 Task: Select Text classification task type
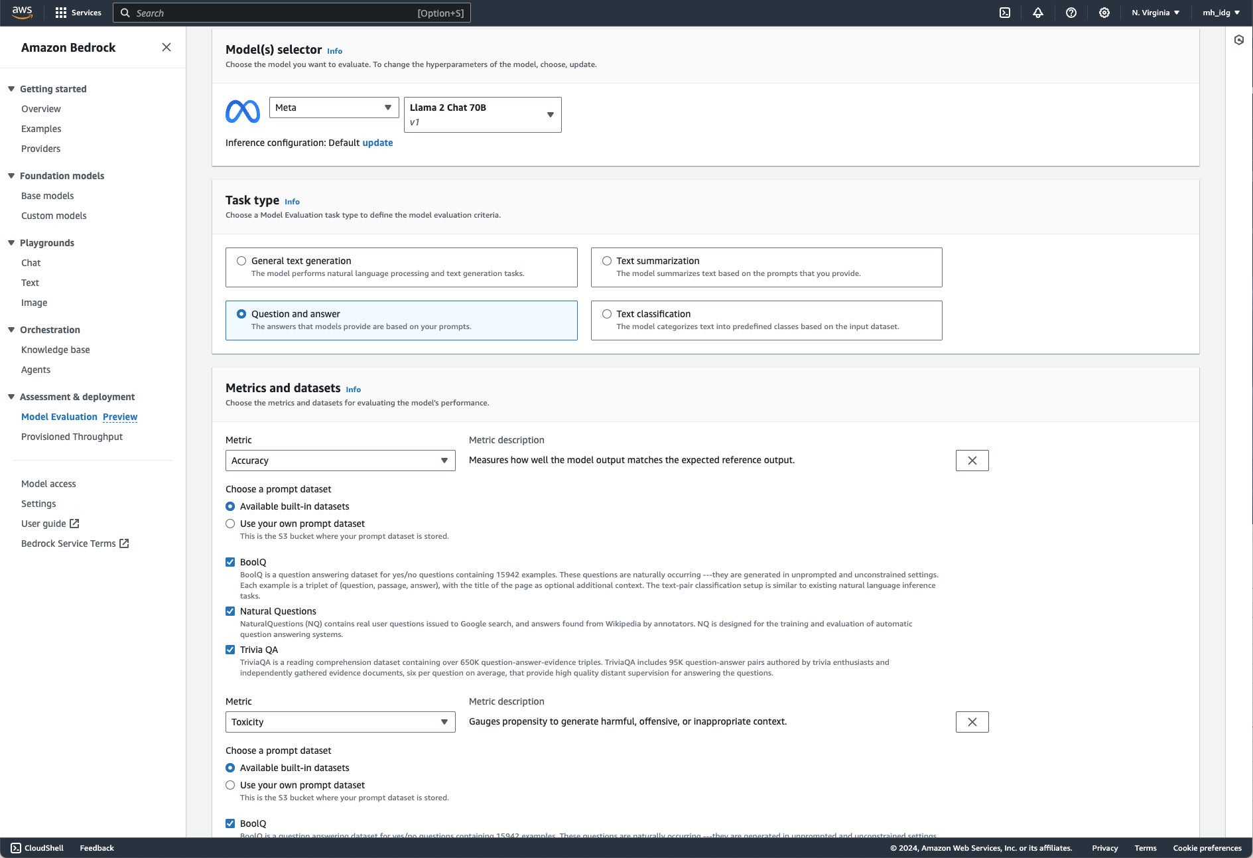(x=766, y=321)
